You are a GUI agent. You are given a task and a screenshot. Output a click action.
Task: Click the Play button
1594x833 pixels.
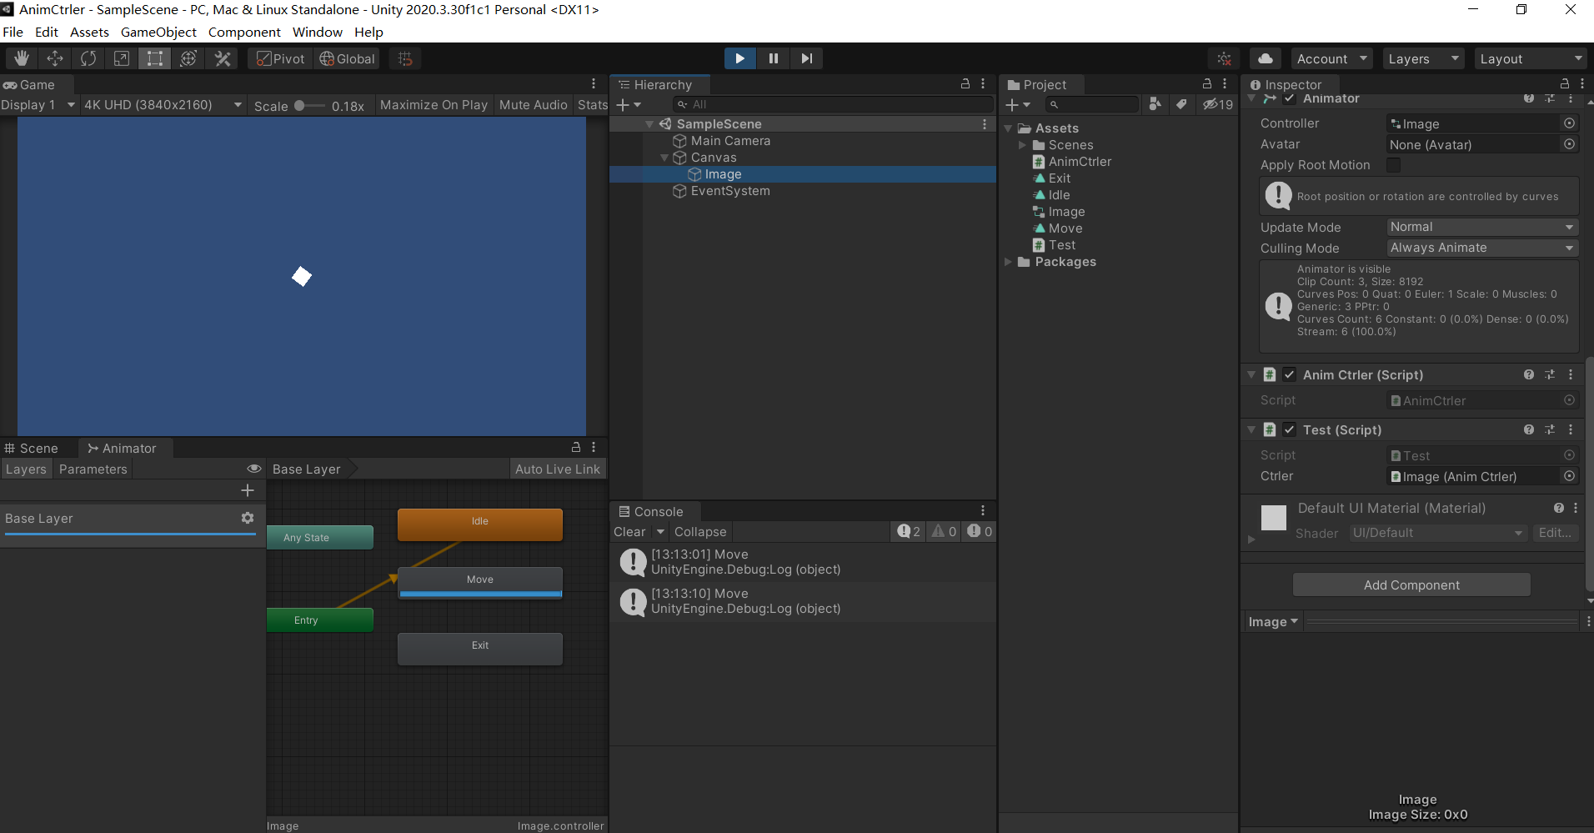(739, 58)
